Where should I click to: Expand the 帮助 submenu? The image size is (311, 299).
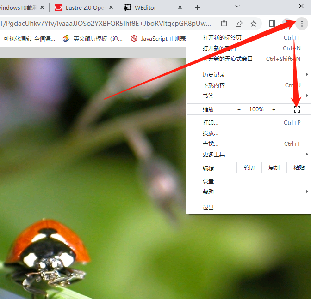(x=249, y=191)
